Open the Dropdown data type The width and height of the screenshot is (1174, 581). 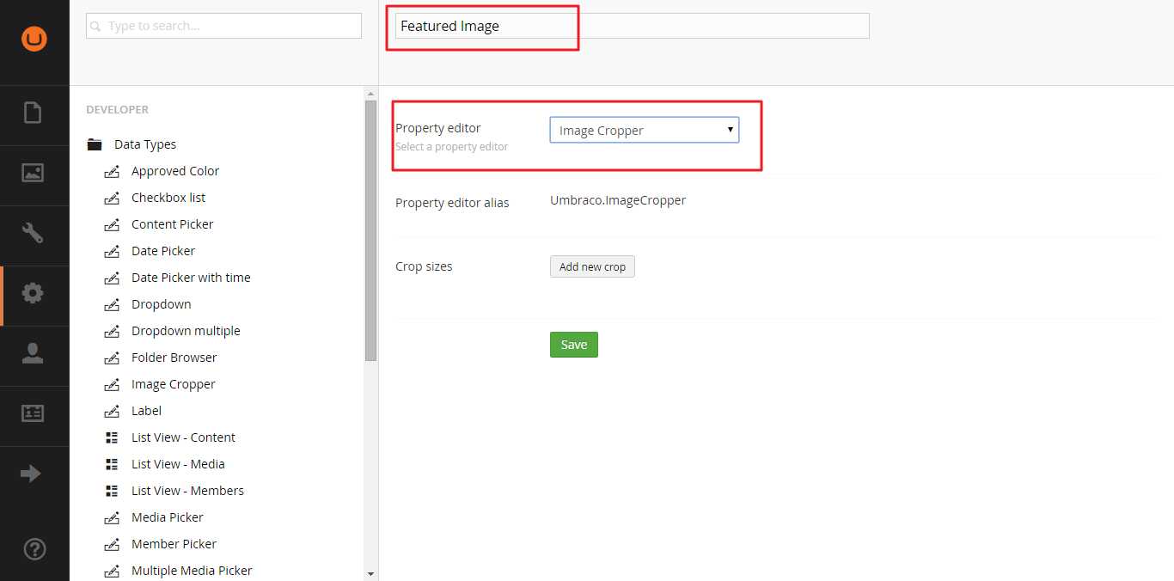162,304
